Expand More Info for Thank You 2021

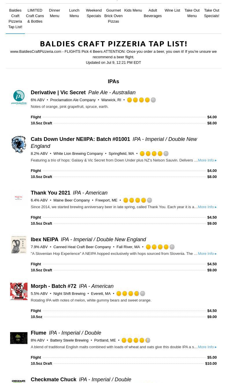[207, 207]
